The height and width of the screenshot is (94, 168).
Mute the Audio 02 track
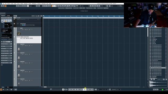point(18,44)
